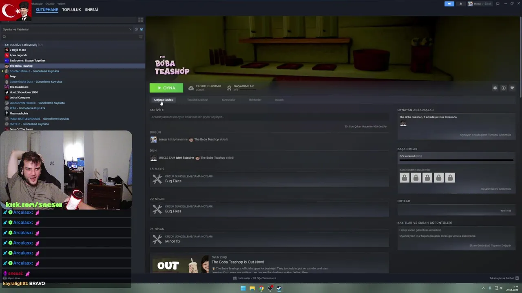The width and height of the screenshot is (522, 293).
Task: Select SMITE 2 in library
Action: click(x=29, y=124)
